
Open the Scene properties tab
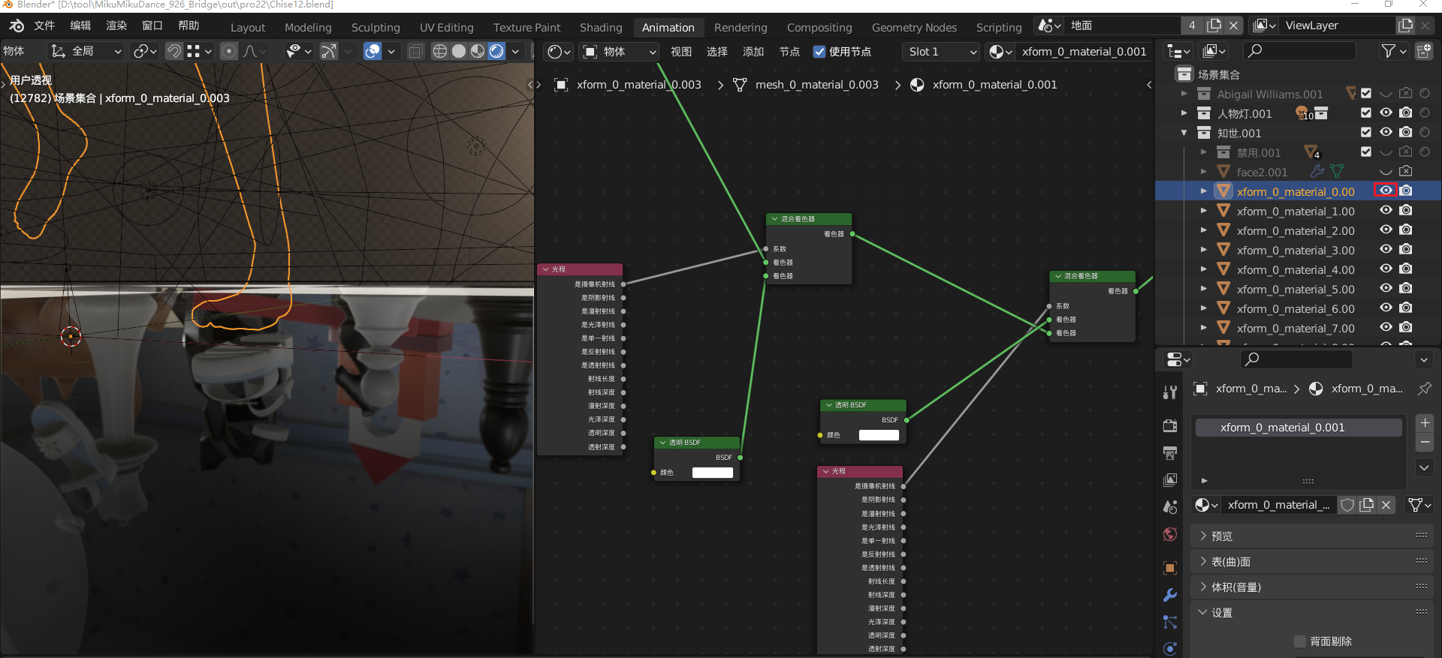tap(1170, 506)
